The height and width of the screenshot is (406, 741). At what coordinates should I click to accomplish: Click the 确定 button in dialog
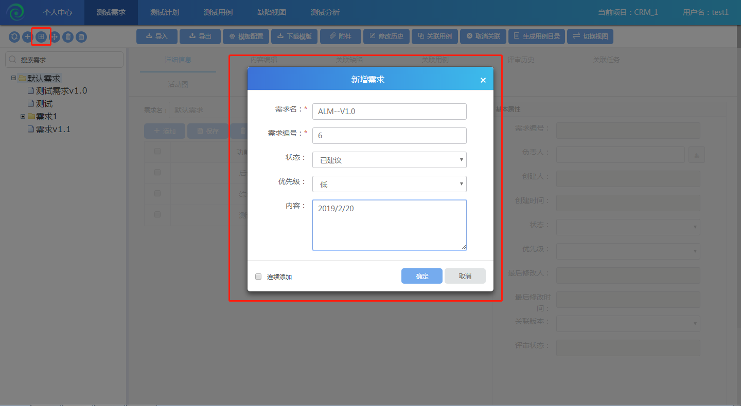[x=421, y=276]
